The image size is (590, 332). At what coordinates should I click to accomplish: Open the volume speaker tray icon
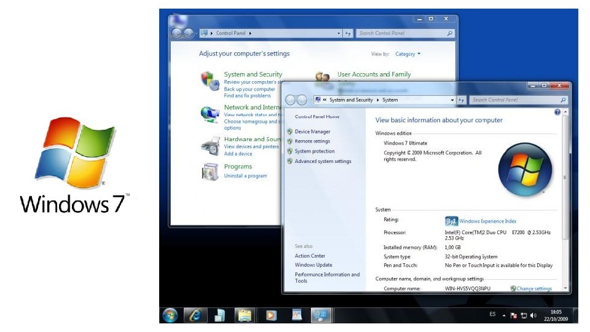[x=533, y=316]
